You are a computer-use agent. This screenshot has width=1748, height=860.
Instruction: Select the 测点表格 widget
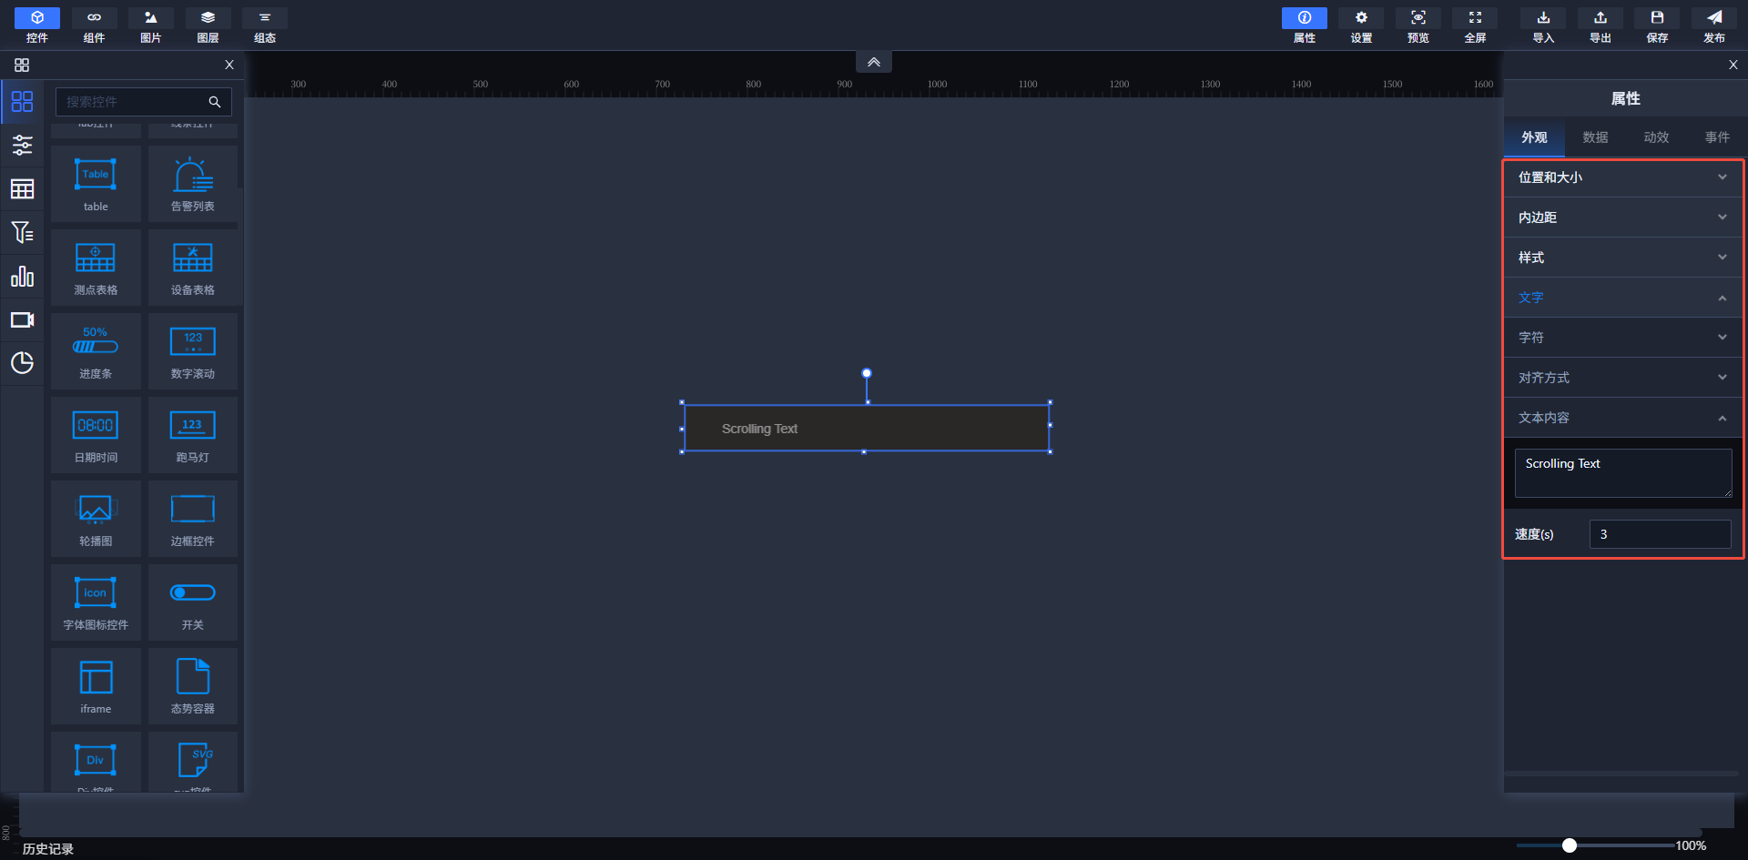tap(96, 268)
